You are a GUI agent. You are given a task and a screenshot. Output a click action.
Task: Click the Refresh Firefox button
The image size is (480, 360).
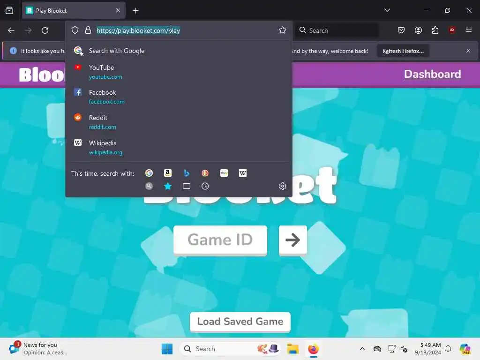403,51
